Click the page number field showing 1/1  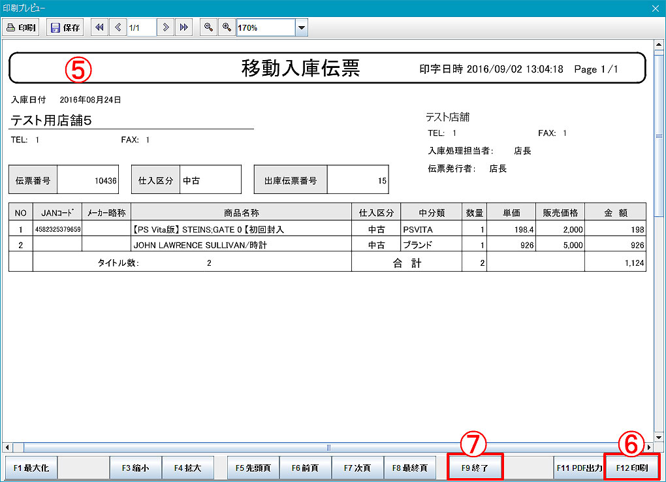click(141, 27)
